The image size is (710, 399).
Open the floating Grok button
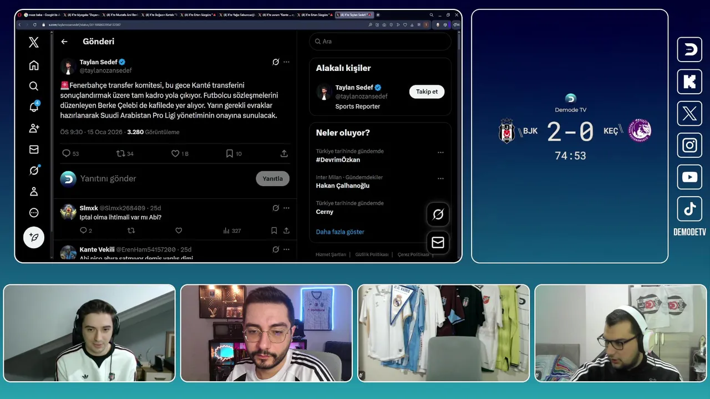point(438,214)
